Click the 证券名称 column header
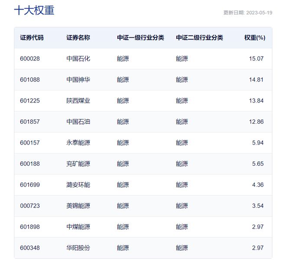The image size is (286, 267). pos(78,38)
